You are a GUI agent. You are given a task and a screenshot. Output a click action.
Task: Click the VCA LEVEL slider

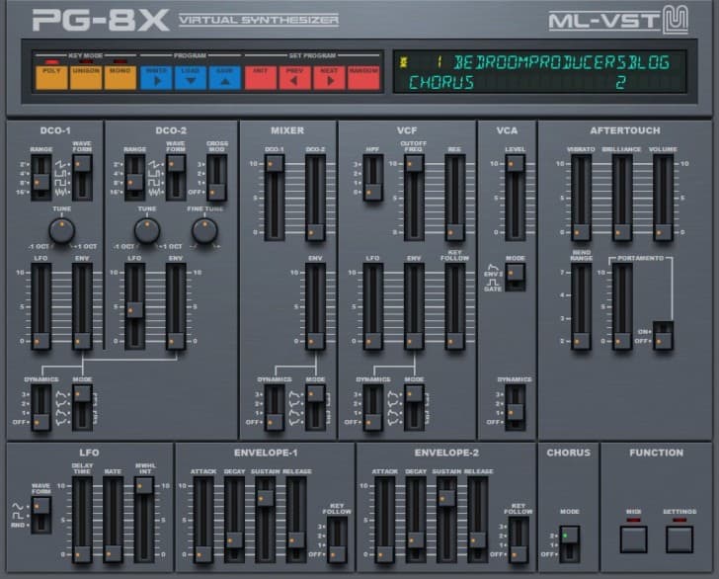516,198
